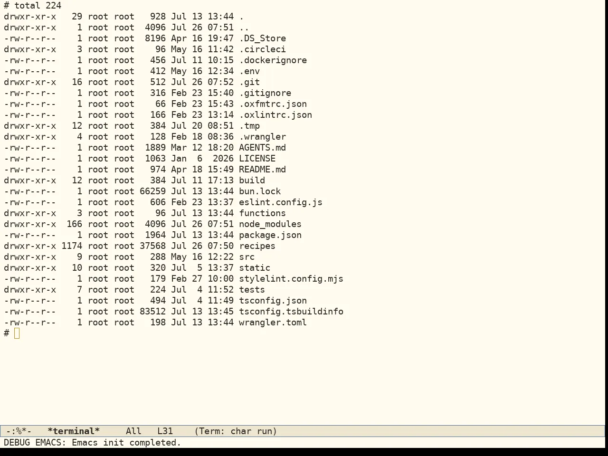
Task: Click the bun.lock file name
Action: [x=260, y=191]
